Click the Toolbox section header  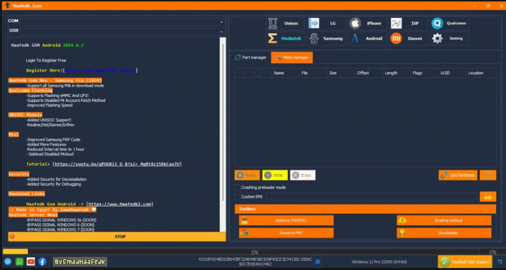pos(365,209)
